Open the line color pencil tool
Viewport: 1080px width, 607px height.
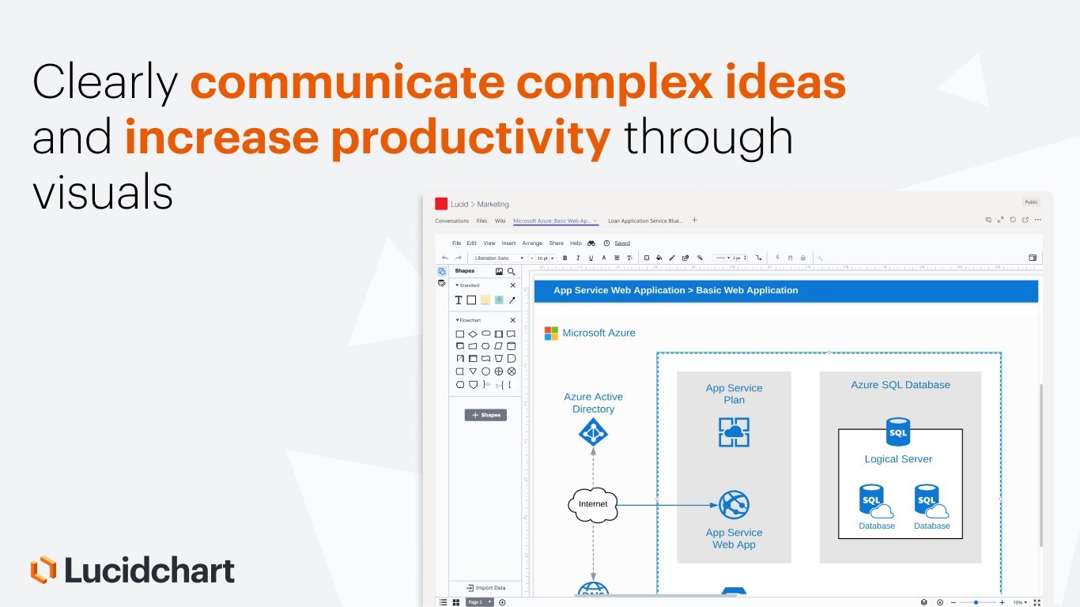coord(672,258)
